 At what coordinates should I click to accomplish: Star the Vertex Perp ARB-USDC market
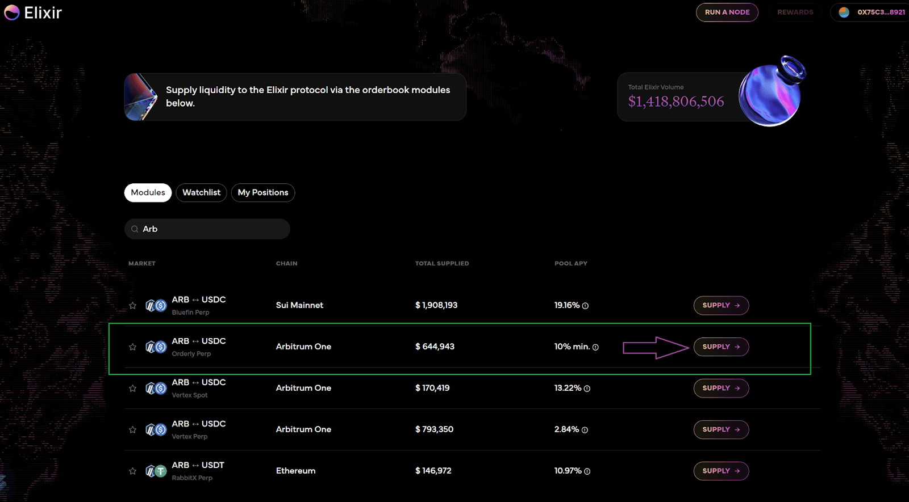click(x=132, y=429)
